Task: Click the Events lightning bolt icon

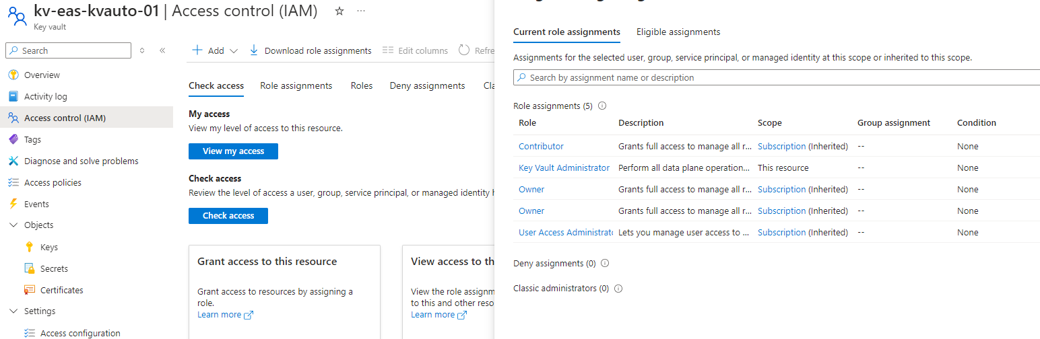Action: click(x=13, y=204)
